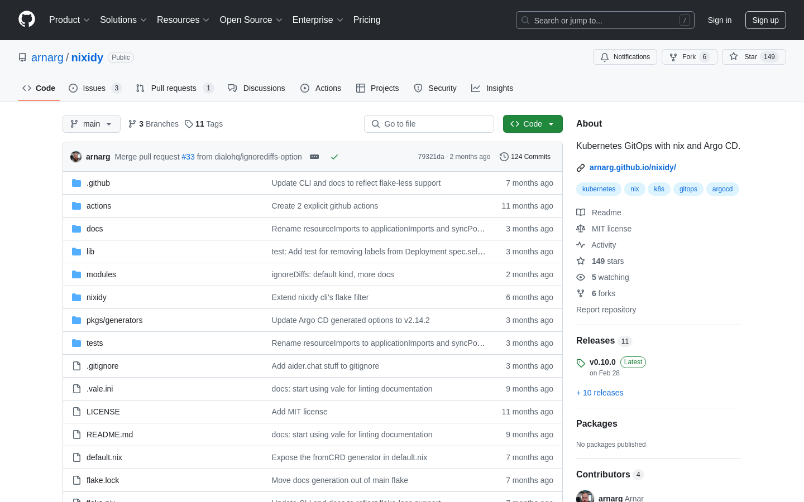Viewport: 804px width, 502px height.
Task: Open the LICENSE file
Action: tap(103, 412)
